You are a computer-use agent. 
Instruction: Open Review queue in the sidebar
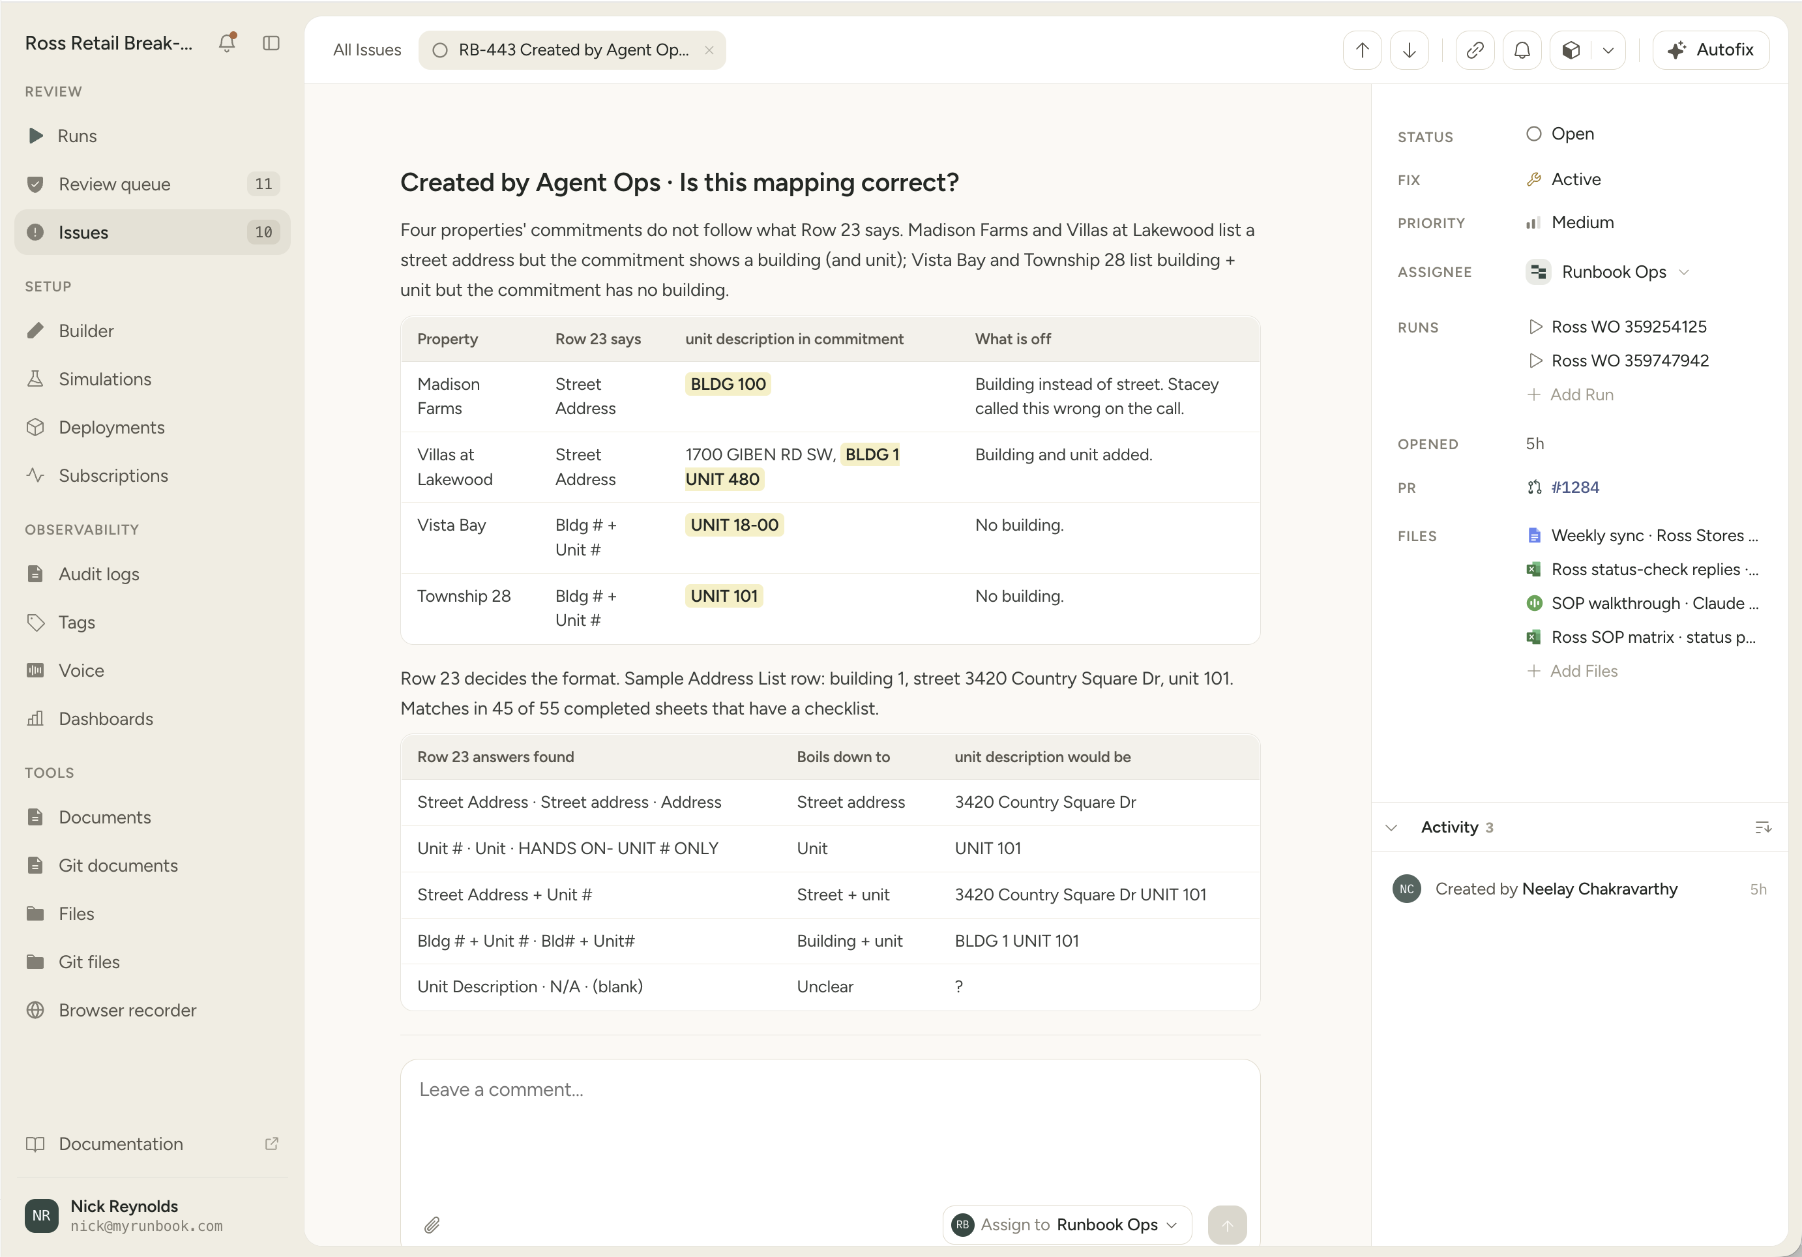pyautogui.click(x=153, y=185)
